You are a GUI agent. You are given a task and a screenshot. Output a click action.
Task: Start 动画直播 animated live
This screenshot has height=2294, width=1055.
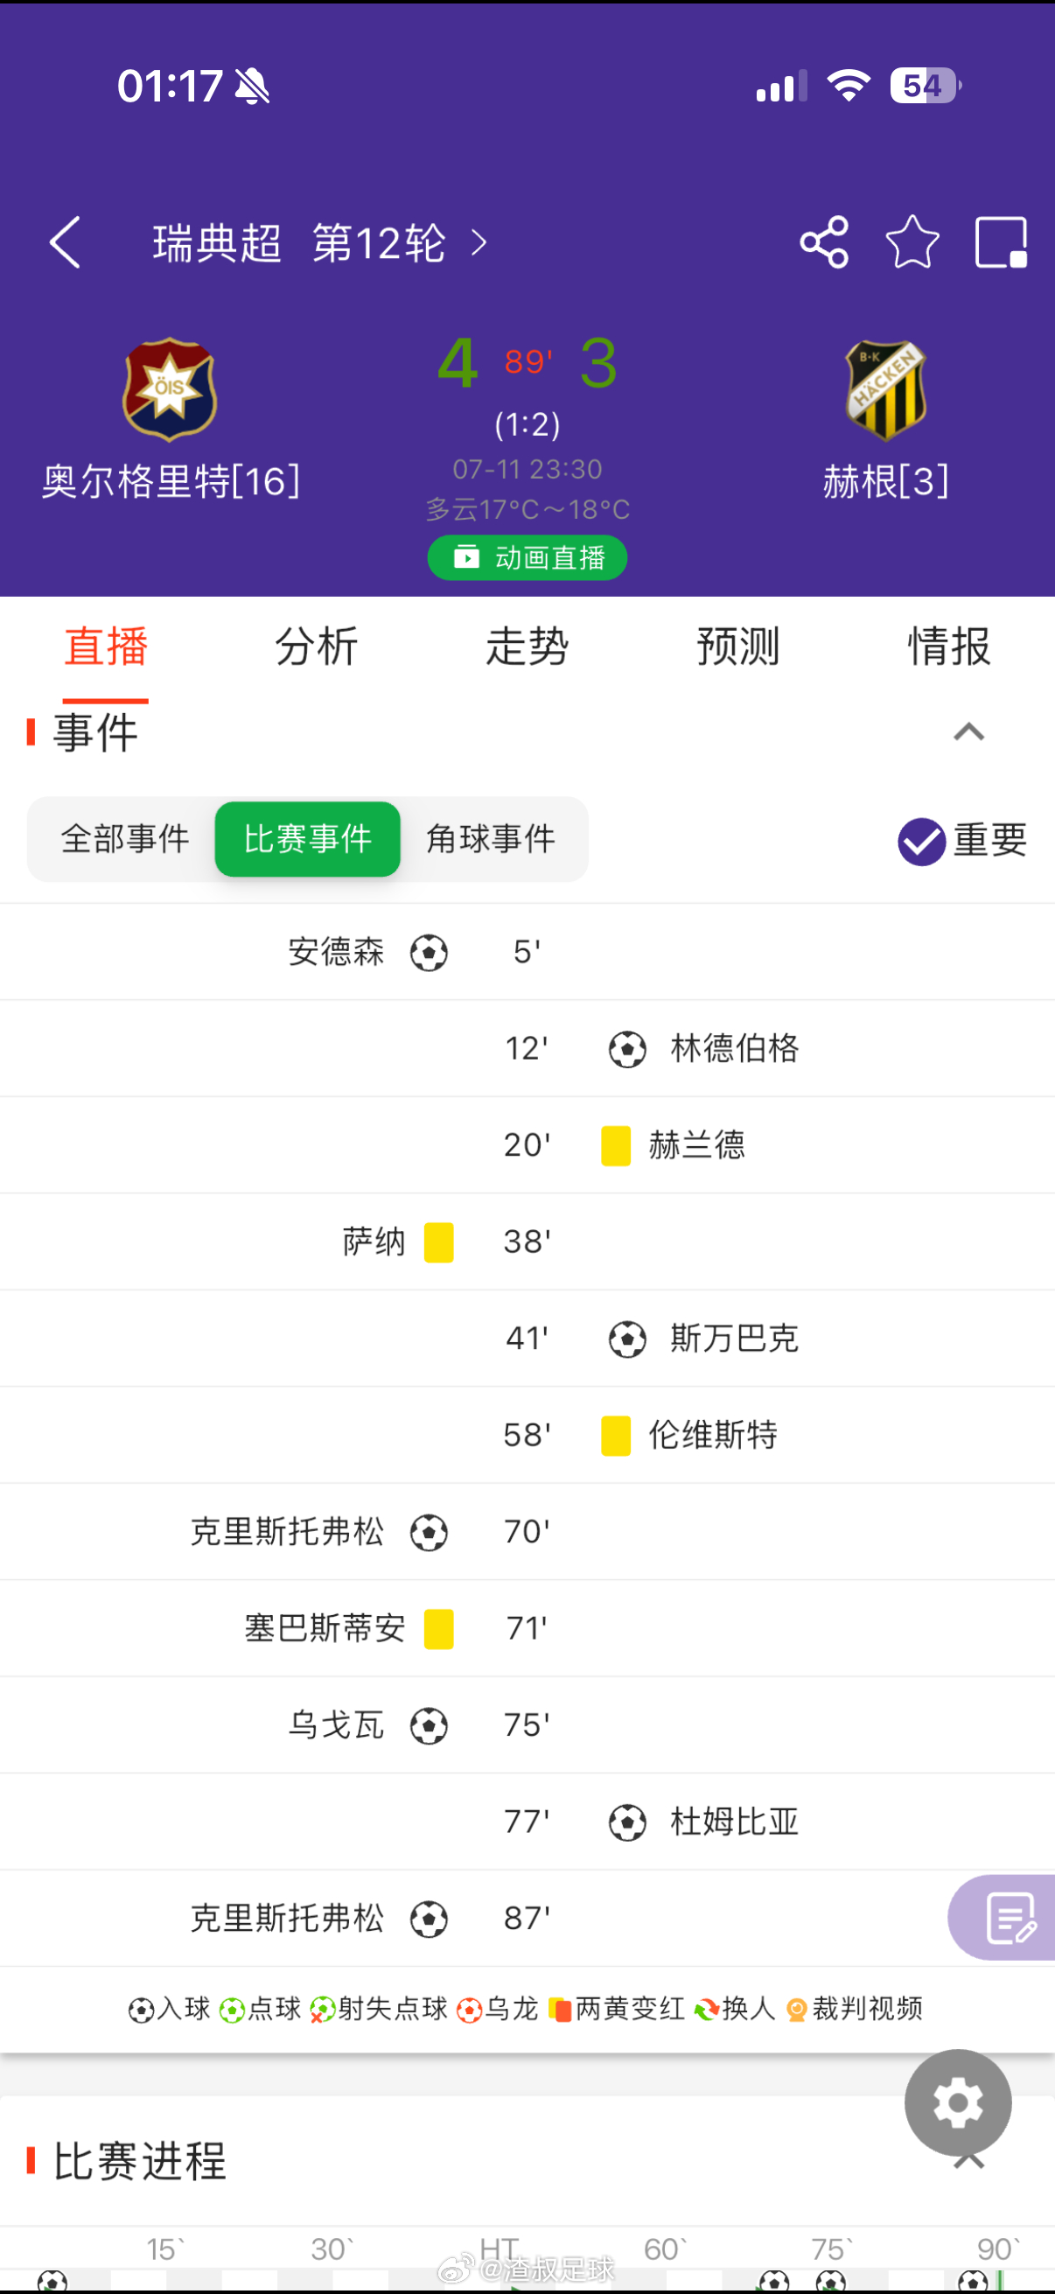[527, 557]
